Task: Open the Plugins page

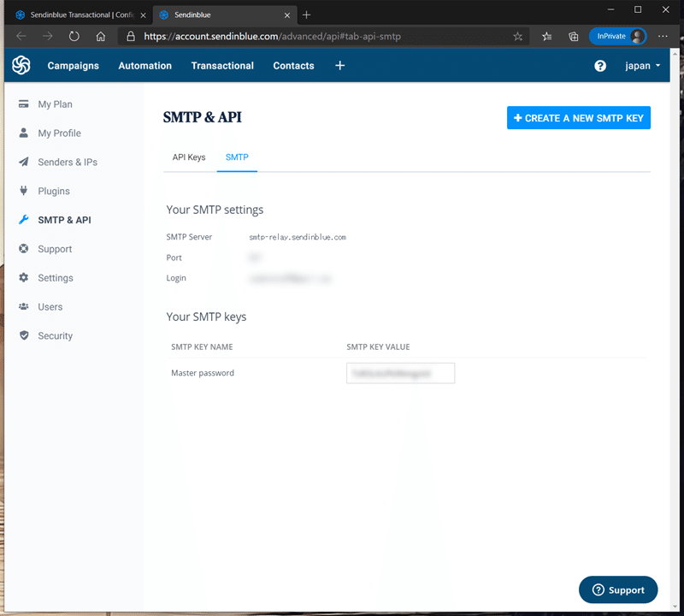Action: pyautogui.click(x=54, y=192)
